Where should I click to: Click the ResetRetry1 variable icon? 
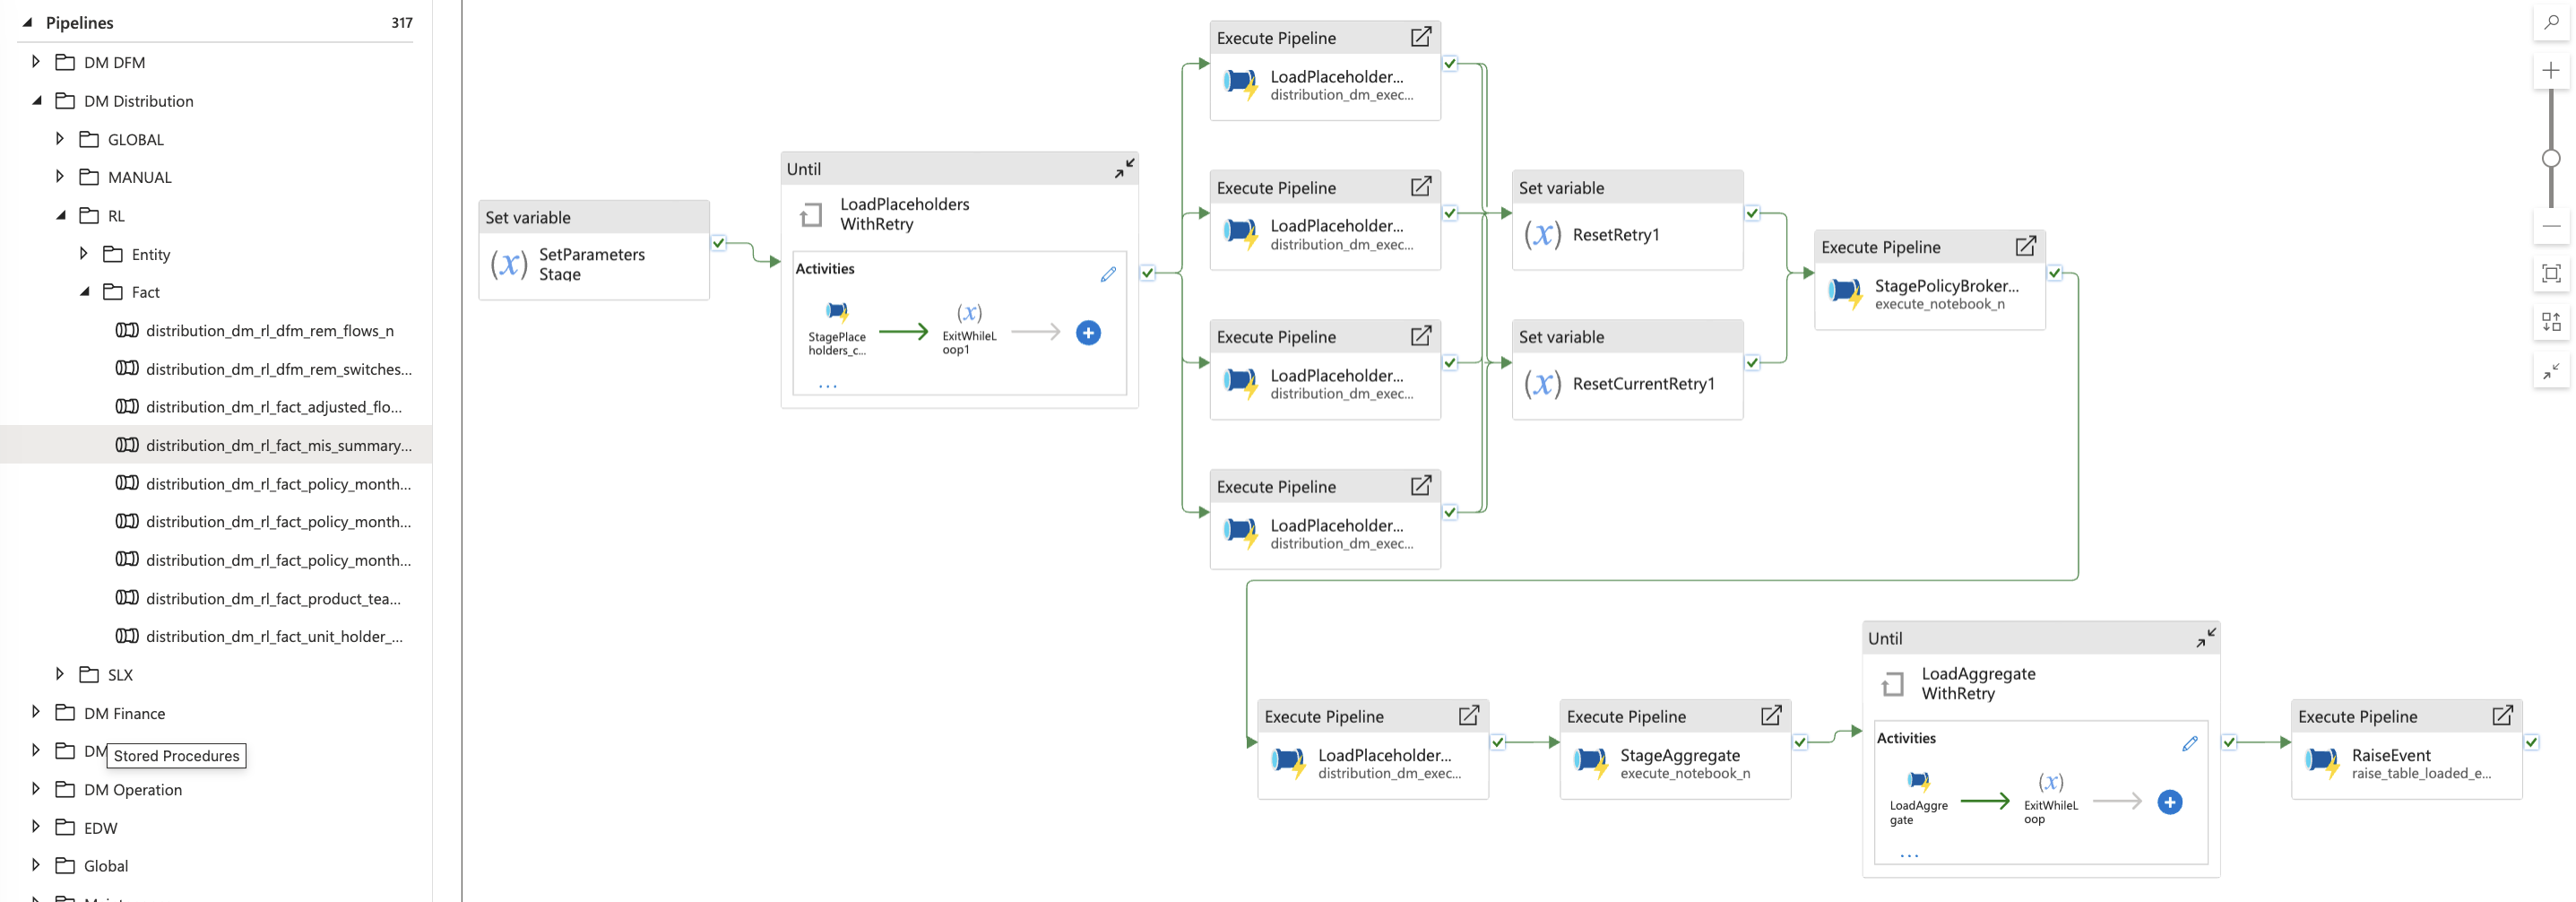1543,235
